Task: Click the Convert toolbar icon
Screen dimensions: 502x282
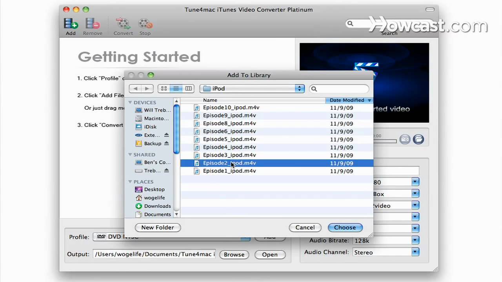Action: coord(123,24)
